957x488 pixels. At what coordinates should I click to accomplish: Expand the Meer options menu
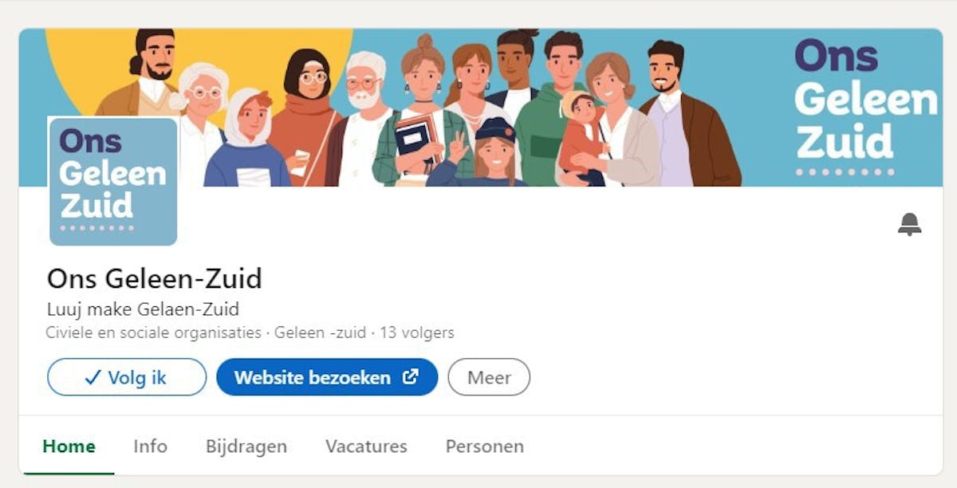489,377
